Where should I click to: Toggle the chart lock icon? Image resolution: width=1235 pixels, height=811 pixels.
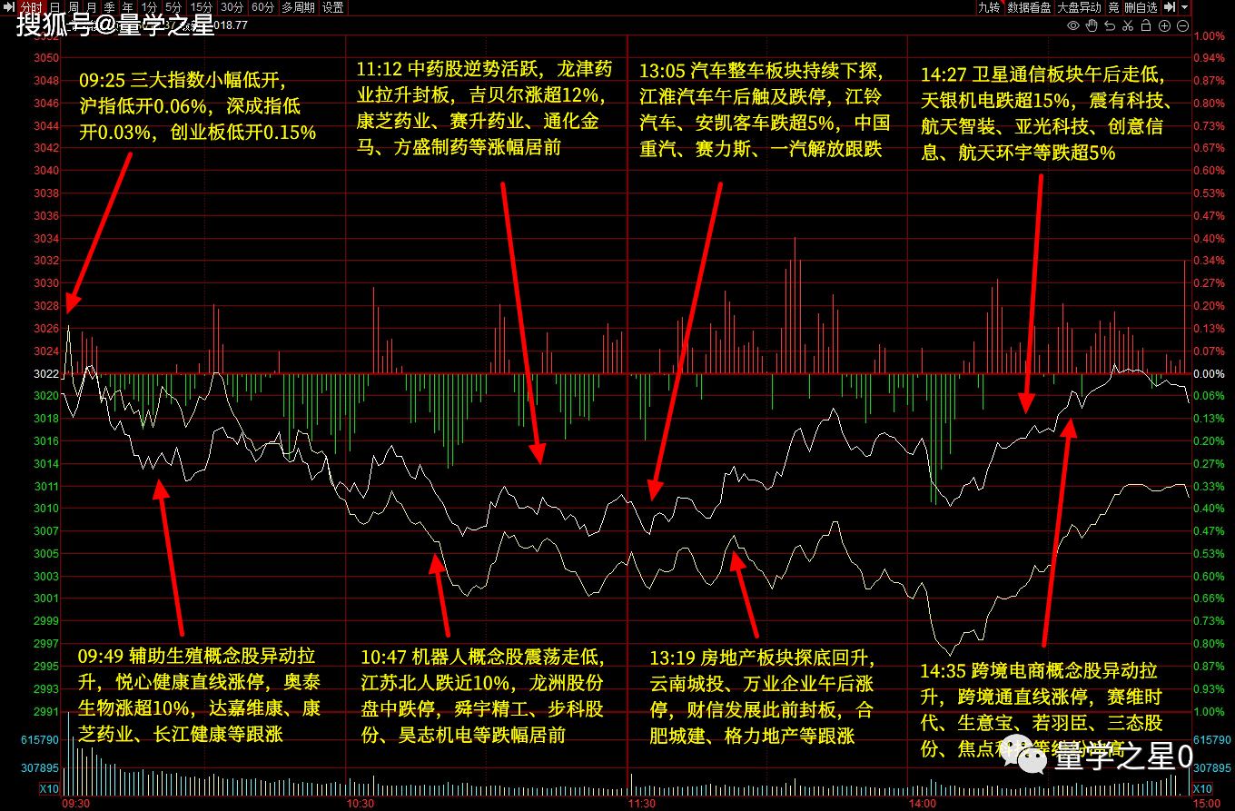coord(1147,25)
